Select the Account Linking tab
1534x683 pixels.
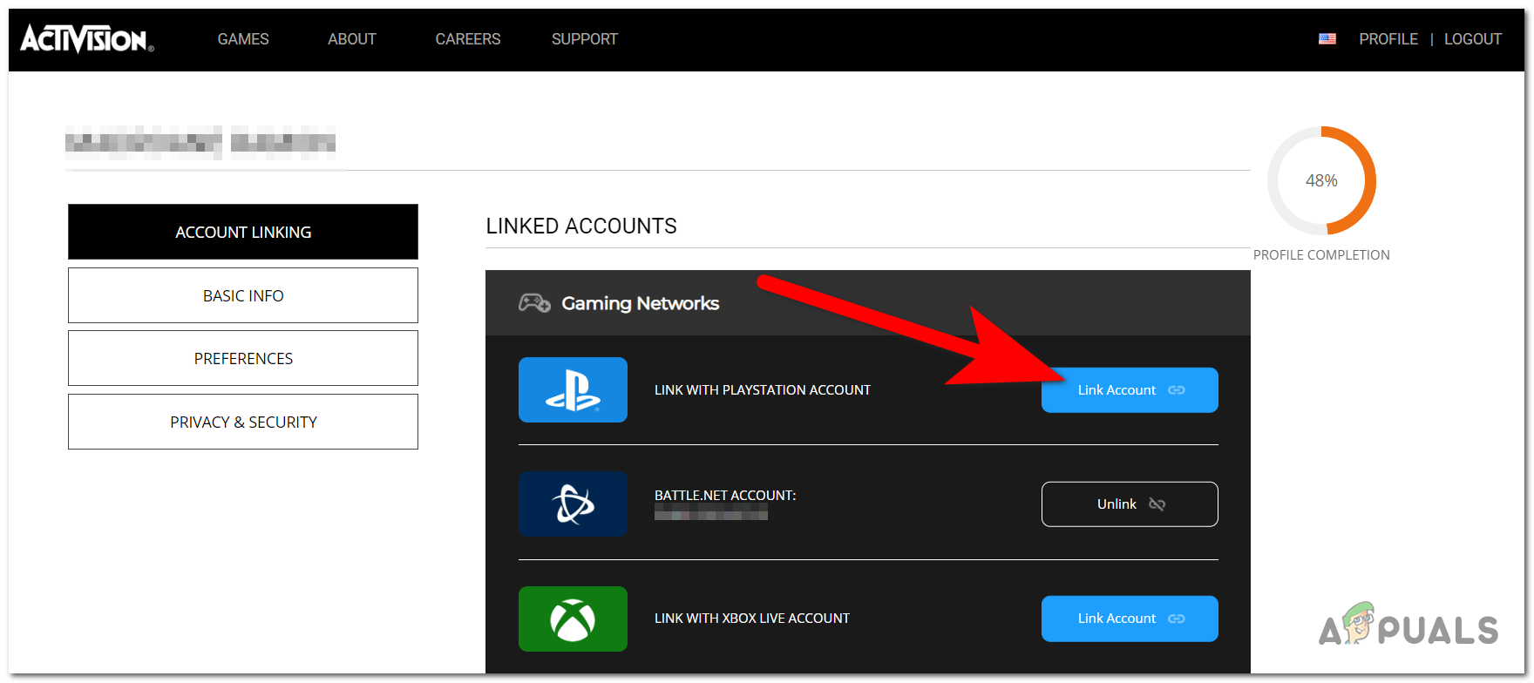coord(243,232)
